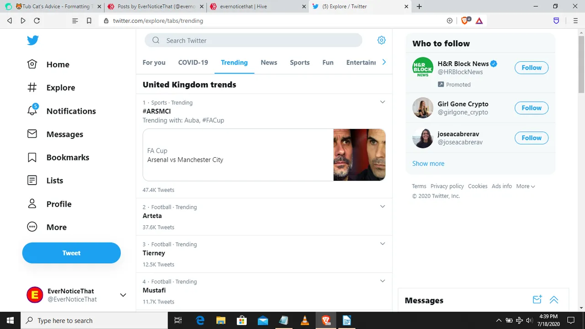The height and width of the screenshot is (329, 585).
Task: Open Profile in sidebar
Action: (49, 204)
